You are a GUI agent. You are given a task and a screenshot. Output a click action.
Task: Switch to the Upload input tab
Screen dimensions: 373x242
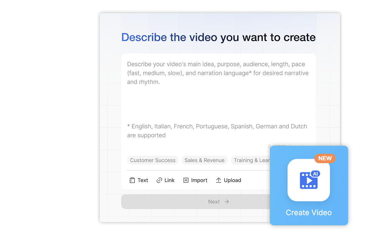click(229, 180)
